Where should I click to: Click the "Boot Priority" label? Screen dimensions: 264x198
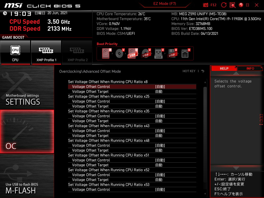click(x=107, y=44)
